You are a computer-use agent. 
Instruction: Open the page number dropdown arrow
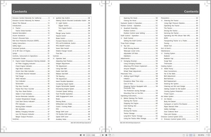point(100,135)
